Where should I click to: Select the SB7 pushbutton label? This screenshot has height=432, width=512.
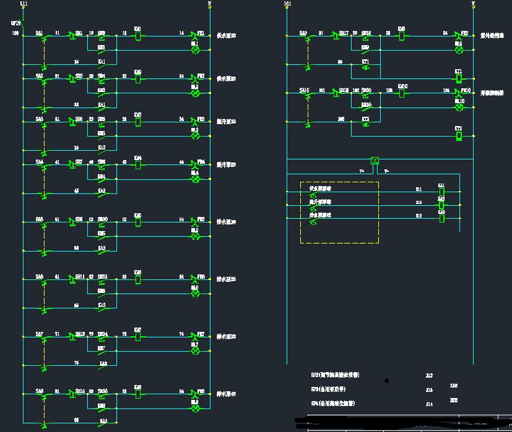tap(79, 162)
